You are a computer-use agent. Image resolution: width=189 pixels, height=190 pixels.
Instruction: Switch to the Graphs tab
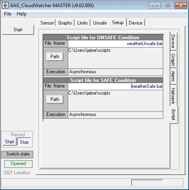point(65,23)
